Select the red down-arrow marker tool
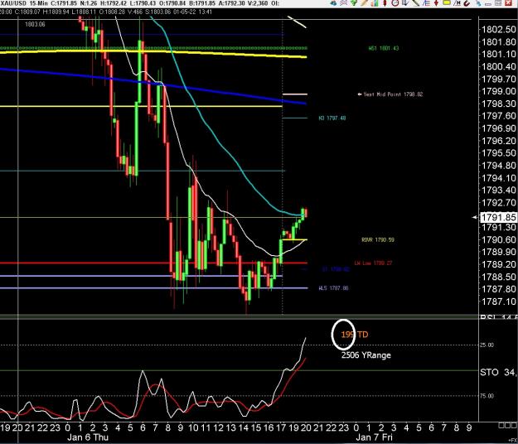Image resolution: width=518 pixels, height=444 pixels. click(x=436, y=3)
